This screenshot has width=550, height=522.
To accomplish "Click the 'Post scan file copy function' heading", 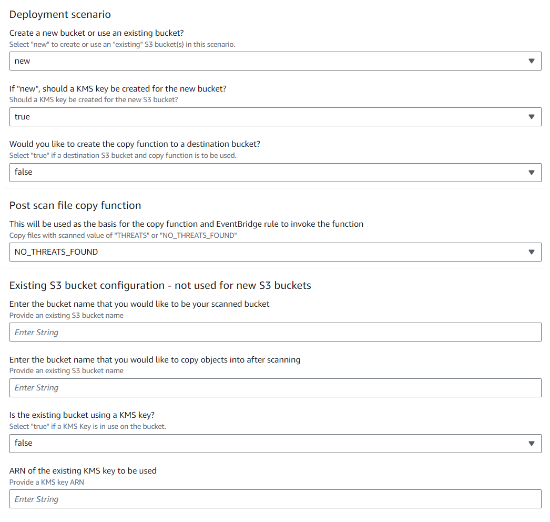I will (x=75, y=205).
